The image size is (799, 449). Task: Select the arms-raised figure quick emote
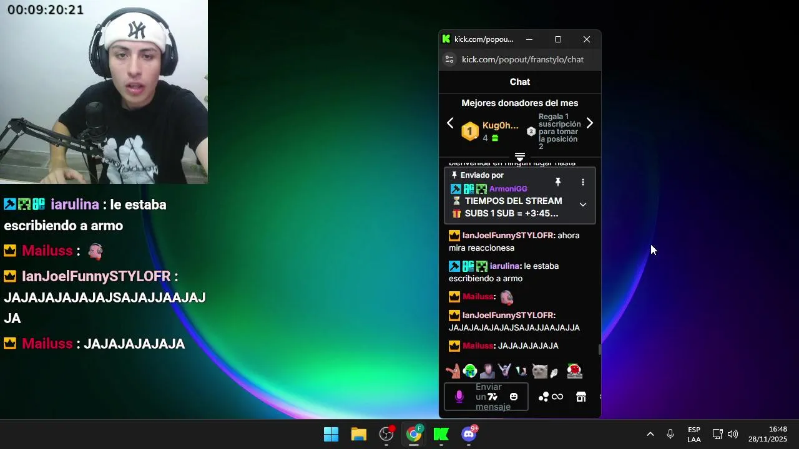tap(504, 372)
